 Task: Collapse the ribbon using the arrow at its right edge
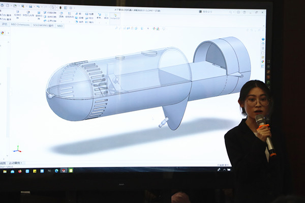(263, 25)
